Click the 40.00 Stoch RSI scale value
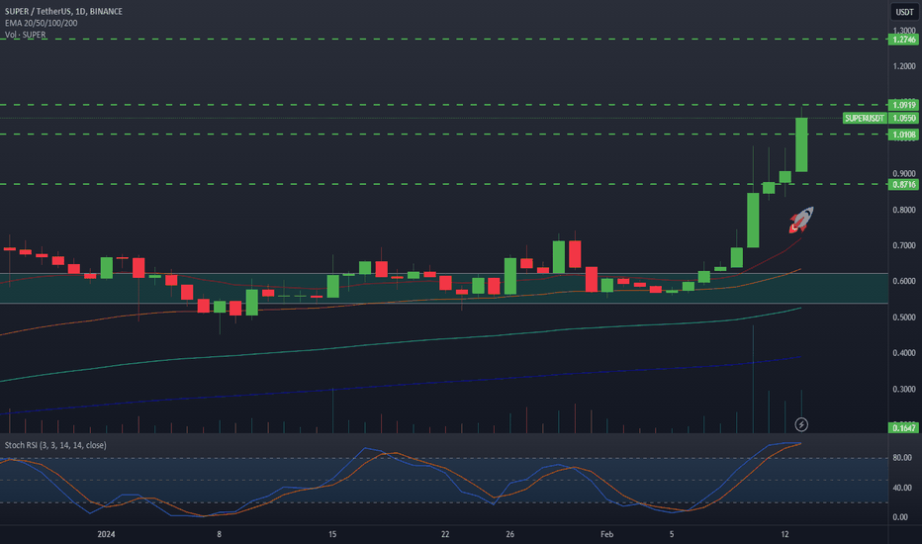 902,488
